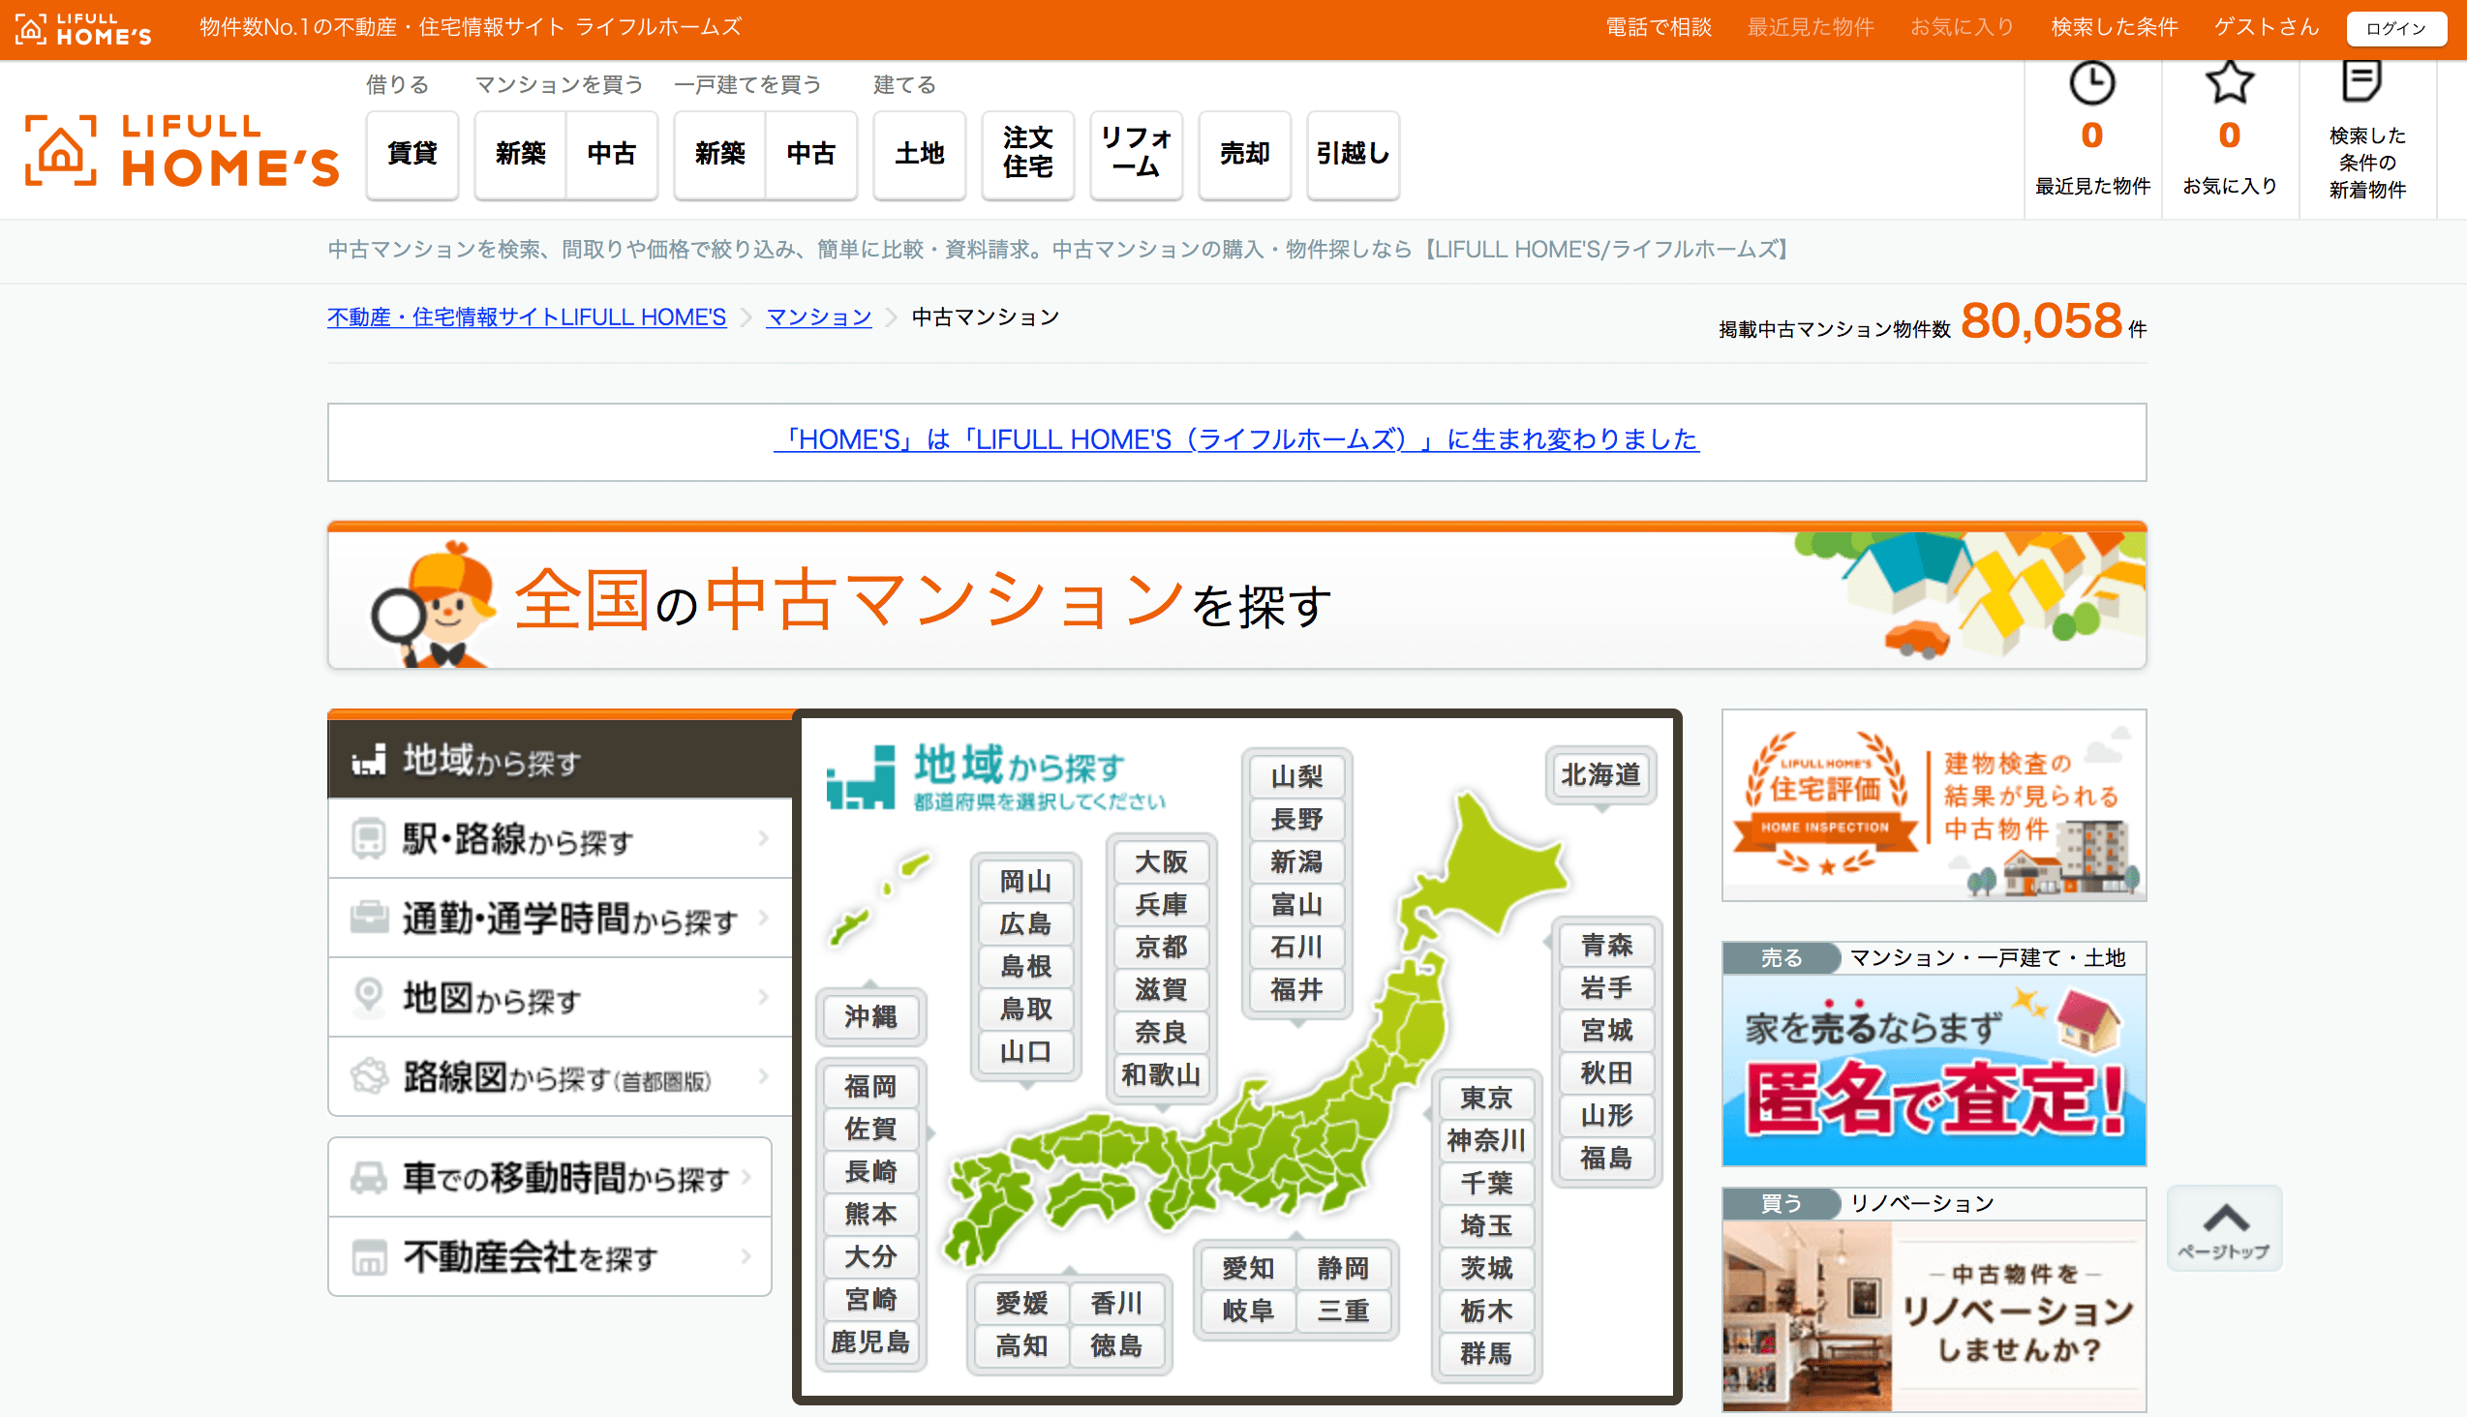This screenshot has height=1417, width=2467.
Task: Open 新築 under 一戸建てを買う
Action: [719, 154]
